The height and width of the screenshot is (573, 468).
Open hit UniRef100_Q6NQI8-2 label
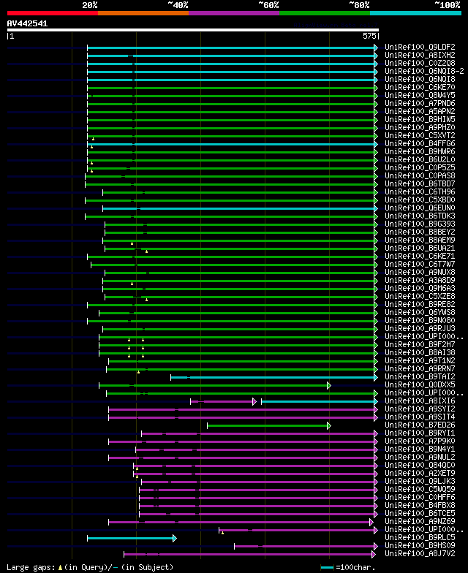click(x=424, y=72)
